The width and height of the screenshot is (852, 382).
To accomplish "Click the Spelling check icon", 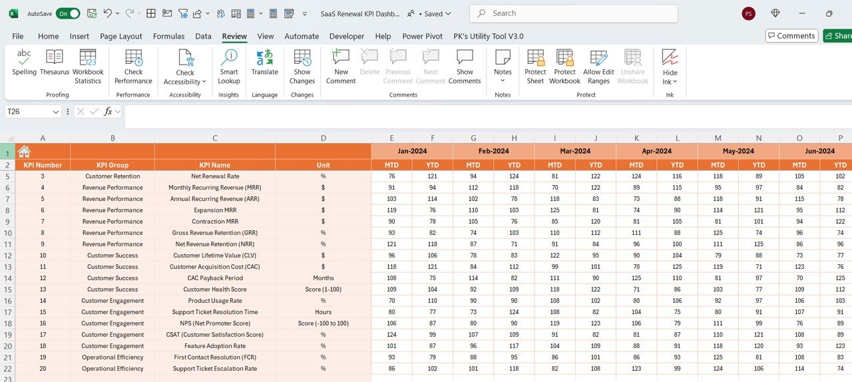I will click(x=24, y=57).
